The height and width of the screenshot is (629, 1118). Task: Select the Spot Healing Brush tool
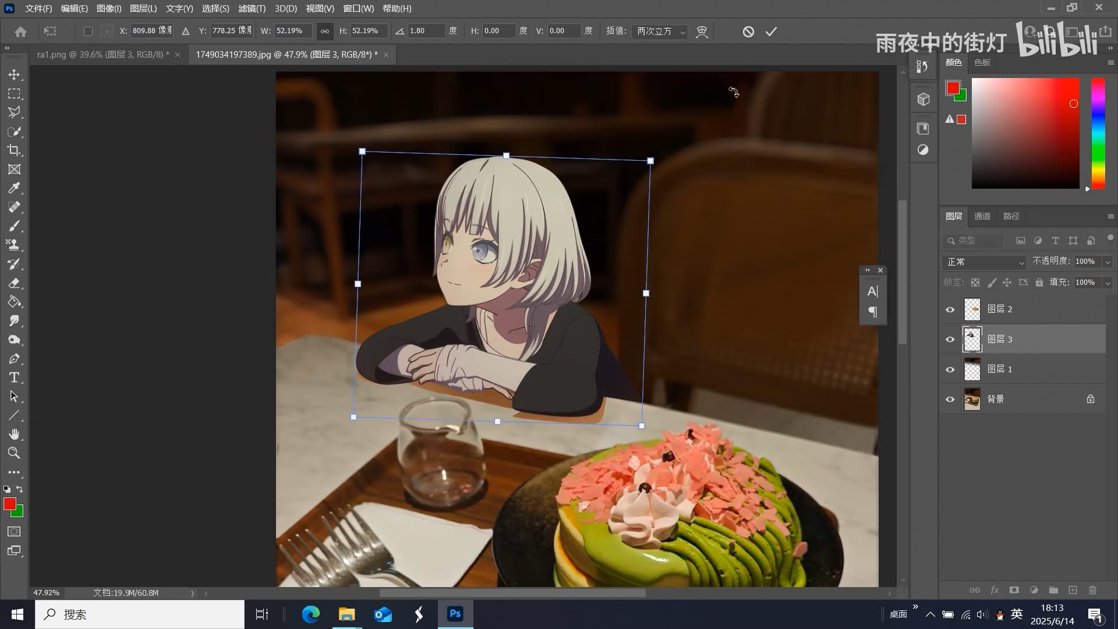pos(14,207)
